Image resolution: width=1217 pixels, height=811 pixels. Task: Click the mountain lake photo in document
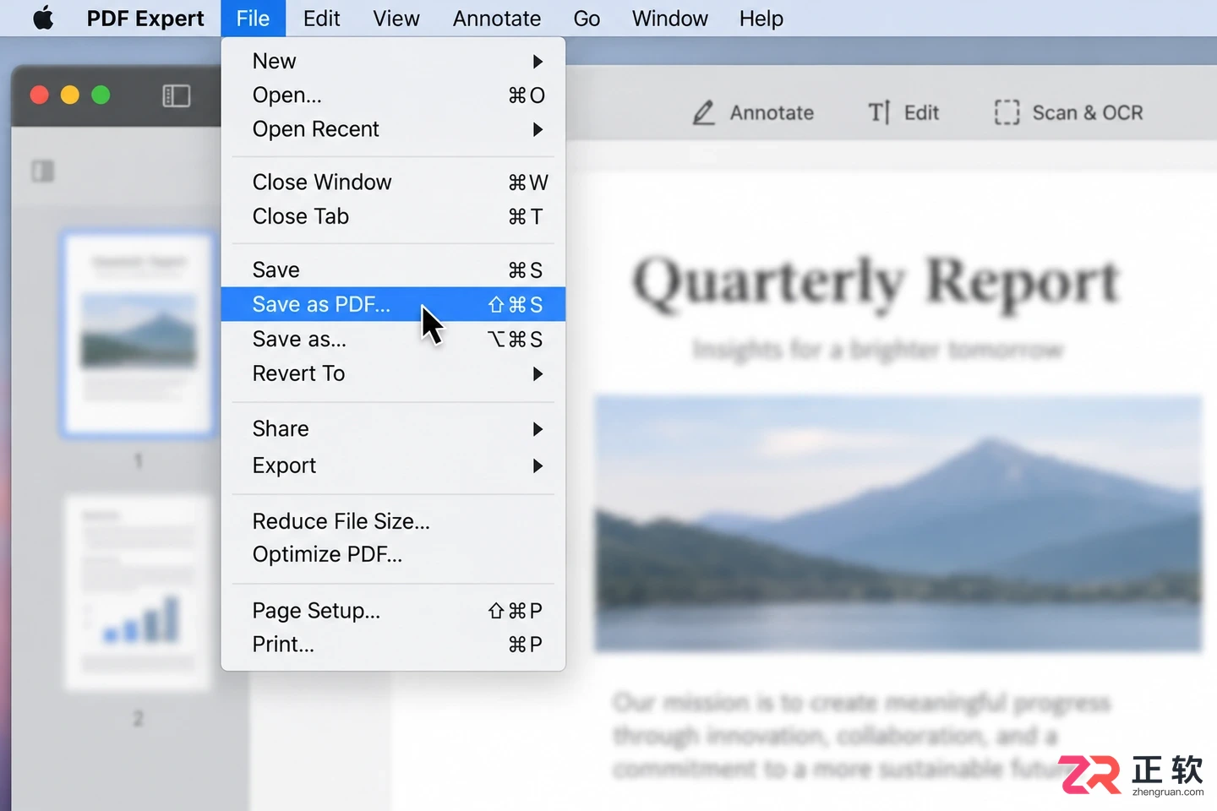pos(898,523)
